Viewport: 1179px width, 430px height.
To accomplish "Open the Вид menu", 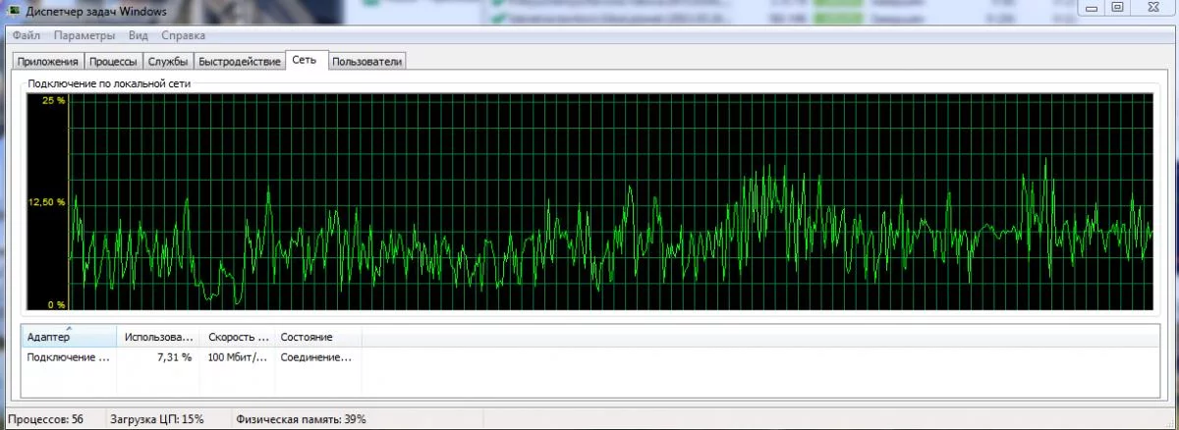I will coord(138,35).
